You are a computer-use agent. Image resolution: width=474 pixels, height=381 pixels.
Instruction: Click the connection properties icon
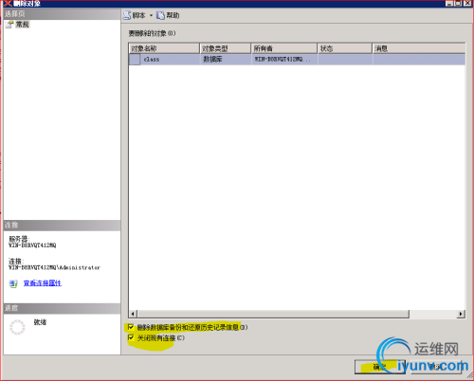[x=13, y=283]
